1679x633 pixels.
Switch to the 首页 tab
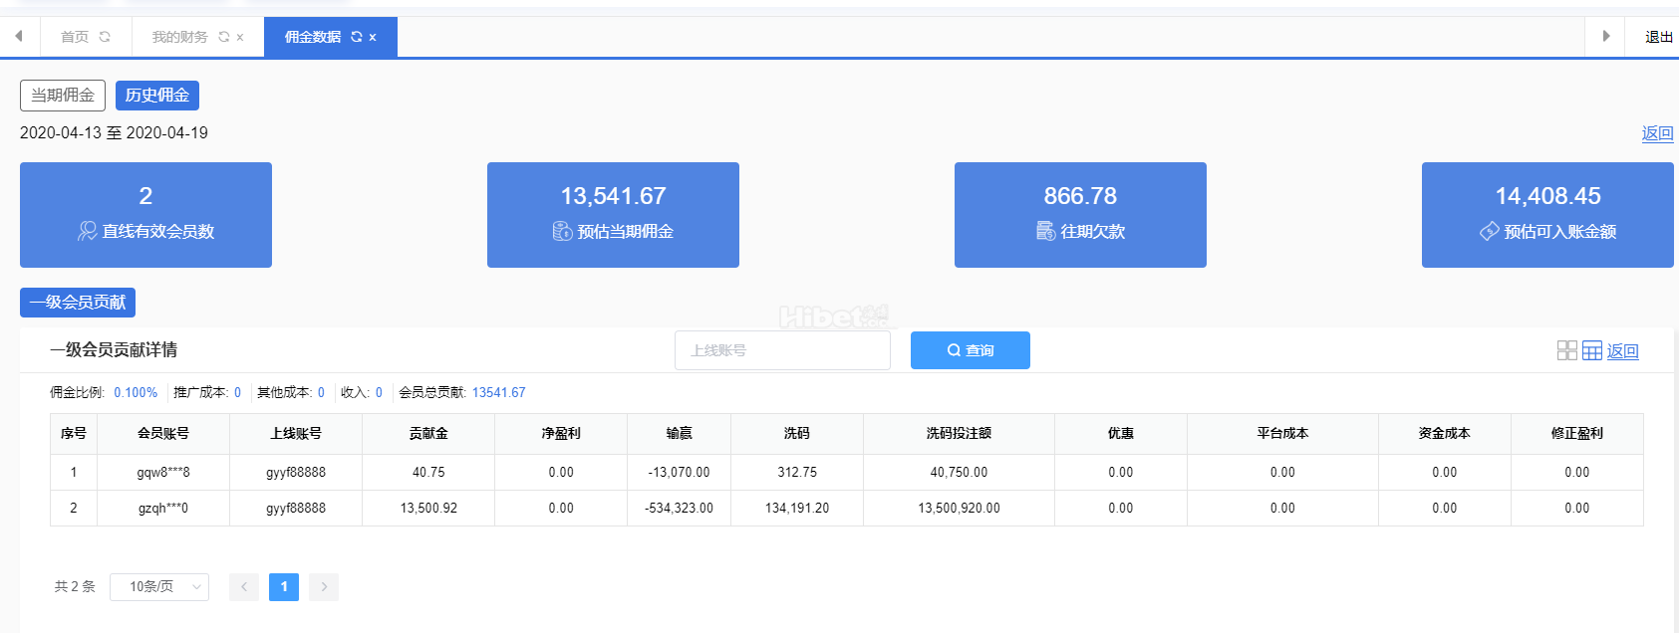coord(75,37)
